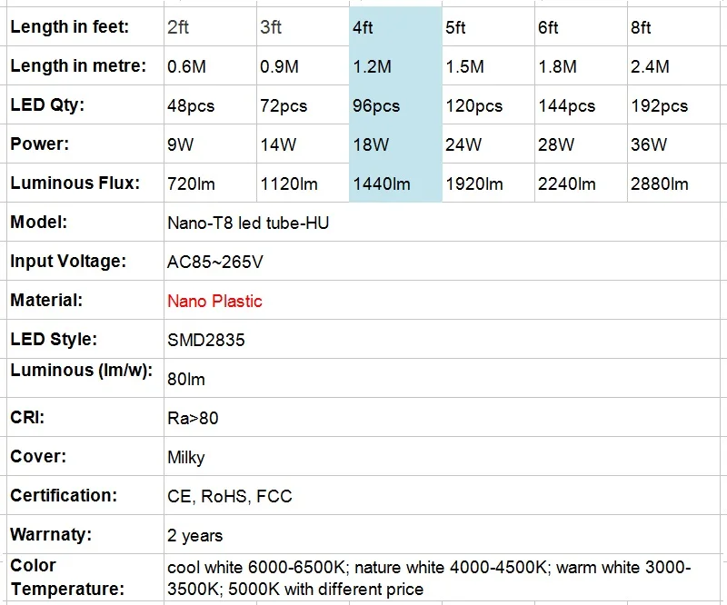The height and width of the screenshot is (605, 727).
Task: Select the AC85~265V input voltage value
Action: 214,261
